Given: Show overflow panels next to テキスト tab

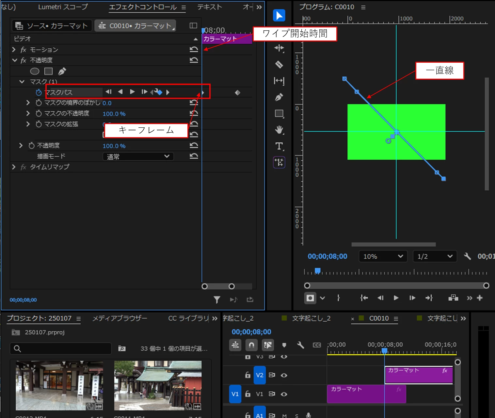Looking at the screenshot, I should tap(259, 7).
